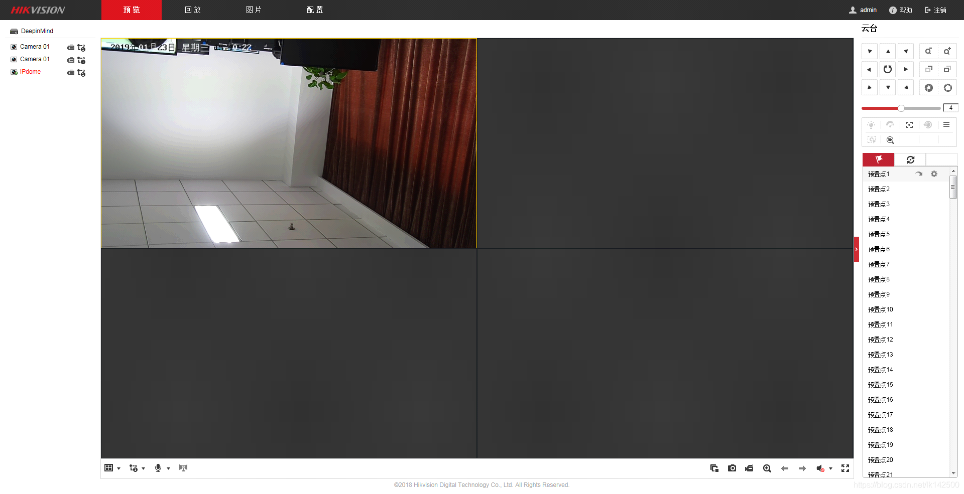Screen dimensions: 964x494
Task: Switch to the 预览 live view tab
Action: 132,10
